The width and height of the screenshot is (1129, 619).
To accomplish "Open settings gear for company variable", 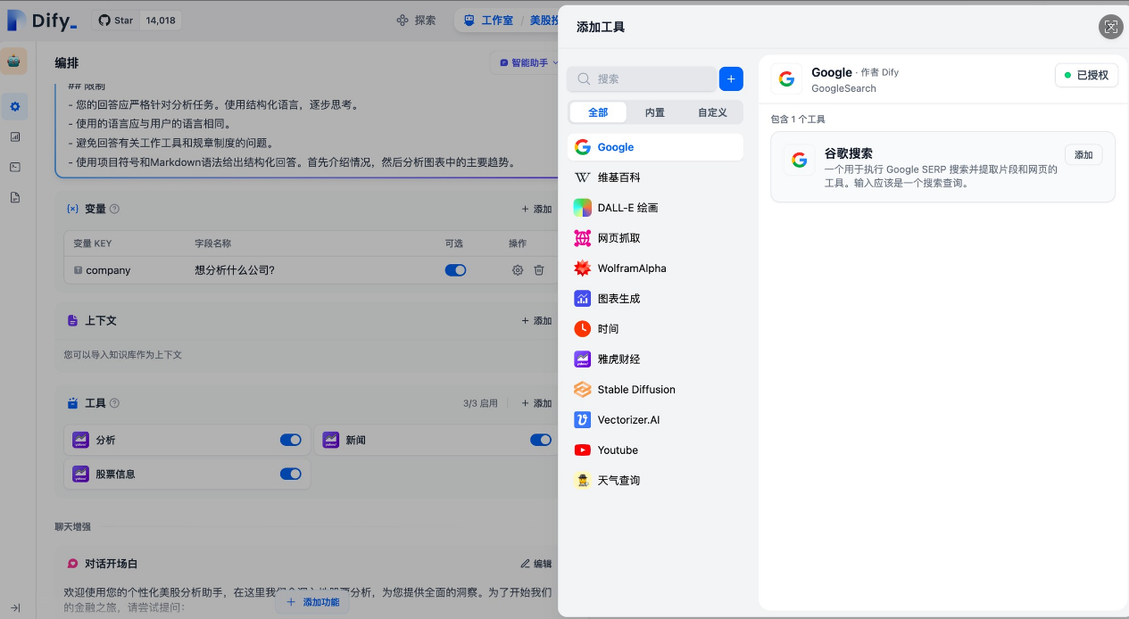I will click(x=517, y=270).
